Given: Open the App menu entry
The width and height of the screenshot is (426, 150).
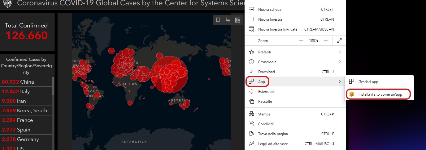Looking at the screenshot, I should tap(295, 82).
